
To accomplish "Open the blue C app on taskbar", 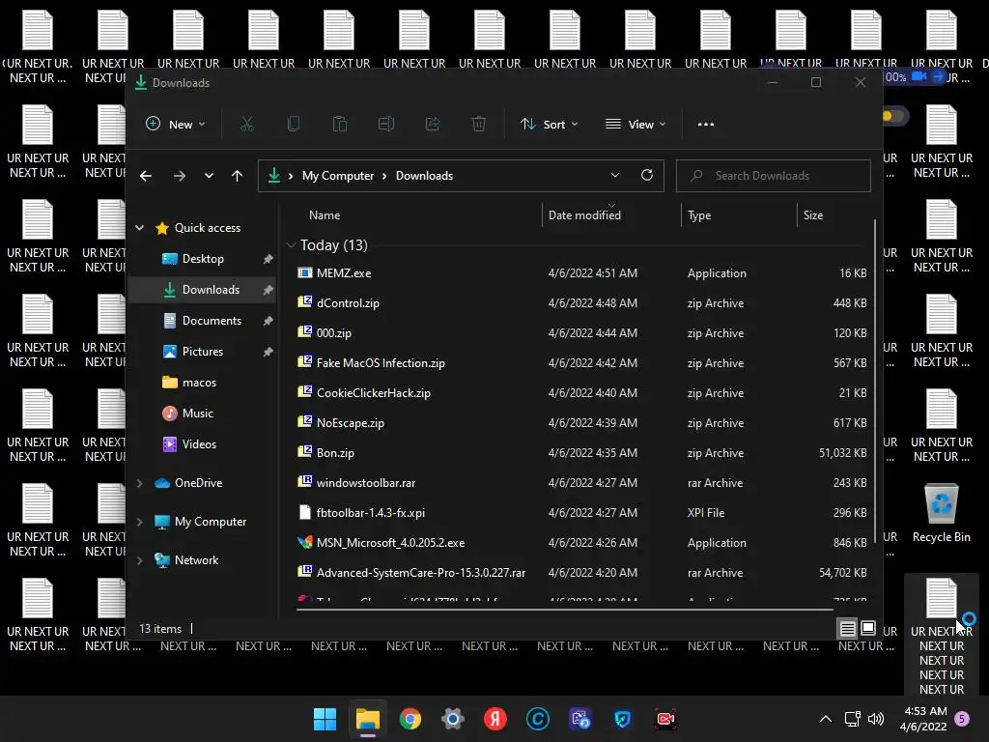I will pyautogui.click(x=537, y=719).
